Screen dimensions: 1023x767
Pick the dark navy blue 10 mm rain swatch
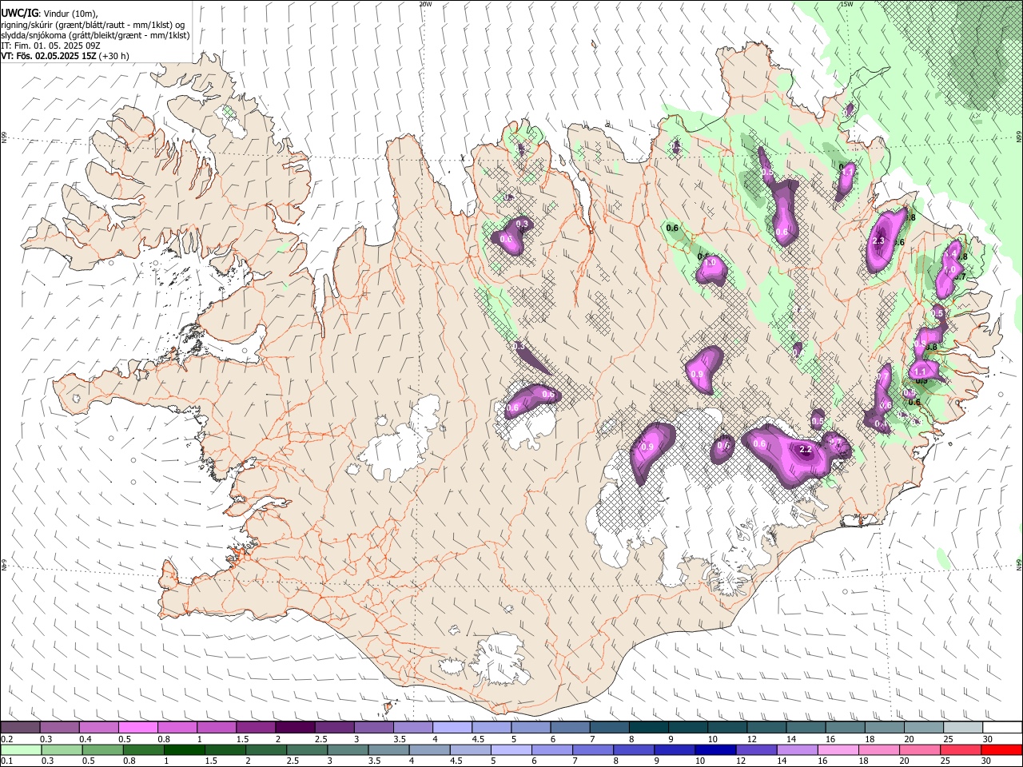[715, 749]
